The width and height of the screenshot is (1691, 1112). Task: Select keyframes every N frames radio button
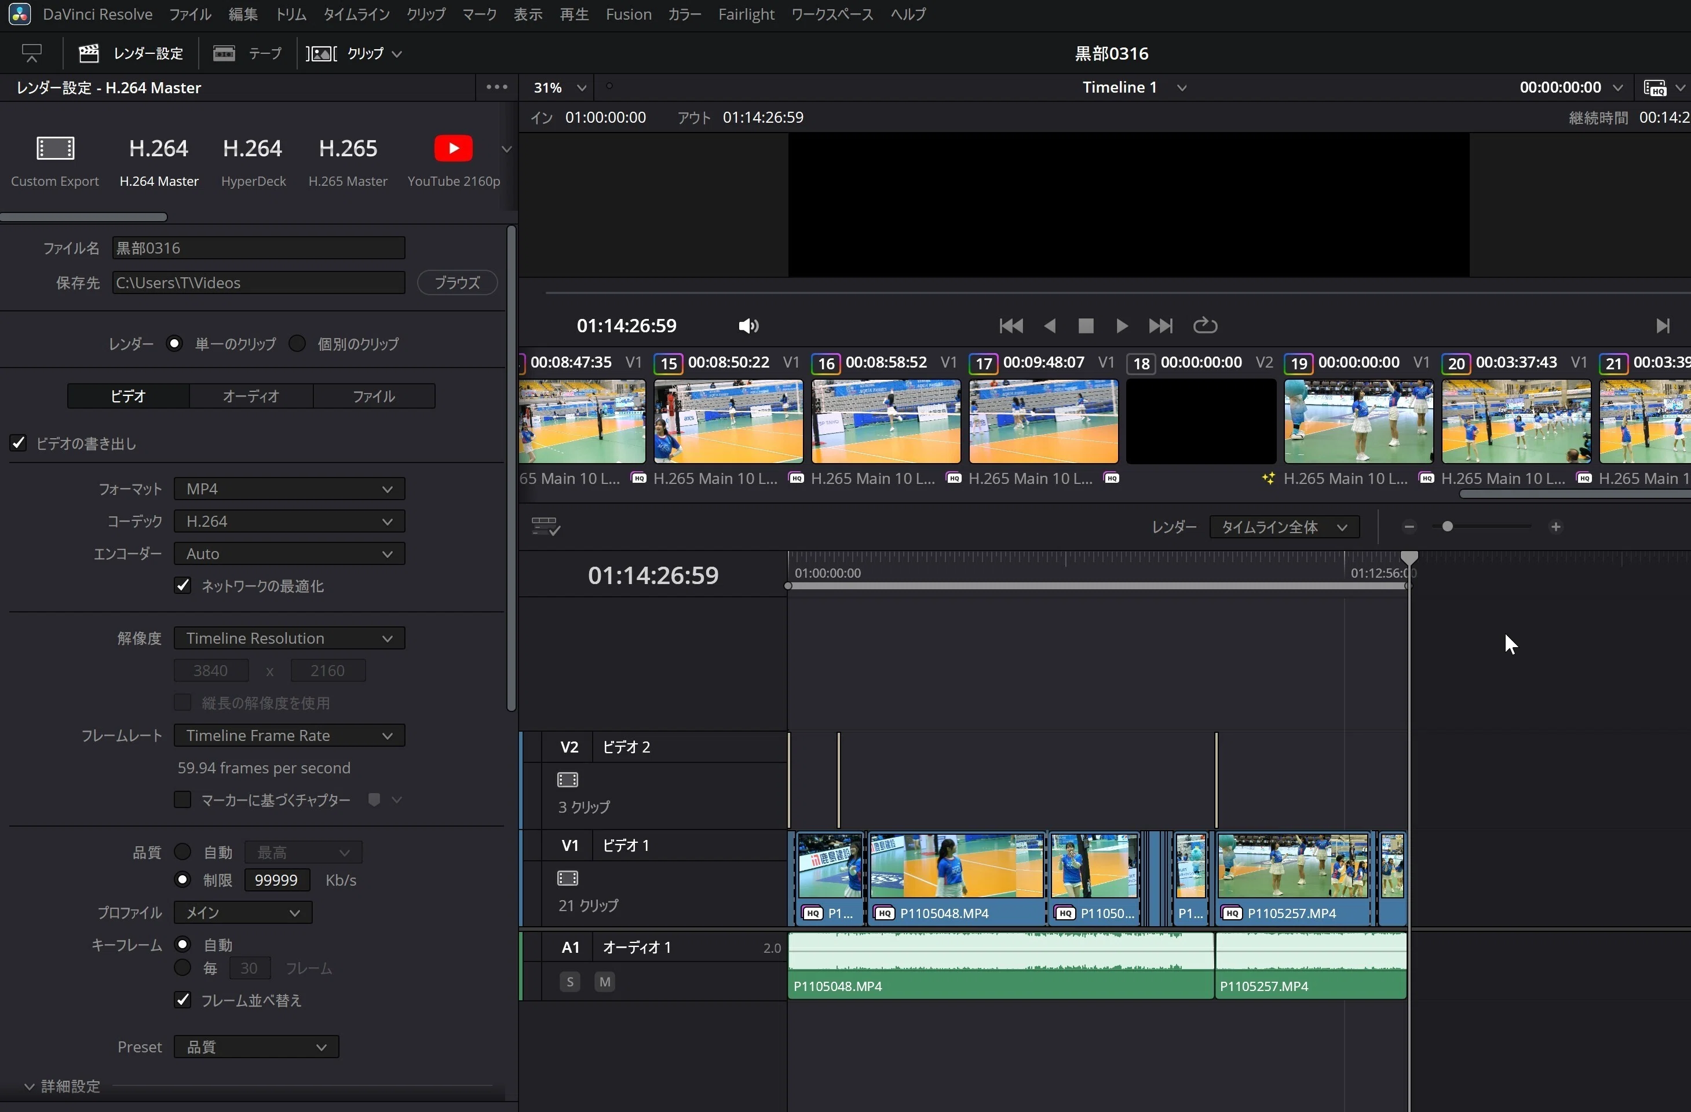(182, 967)
